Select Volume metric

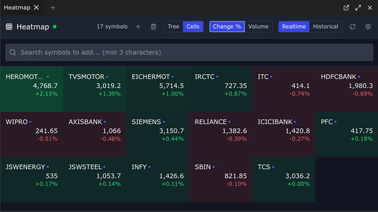[258, 27]
